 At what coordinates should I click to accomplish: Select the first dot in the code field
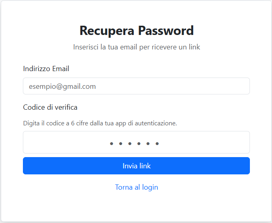pos(111,143)
